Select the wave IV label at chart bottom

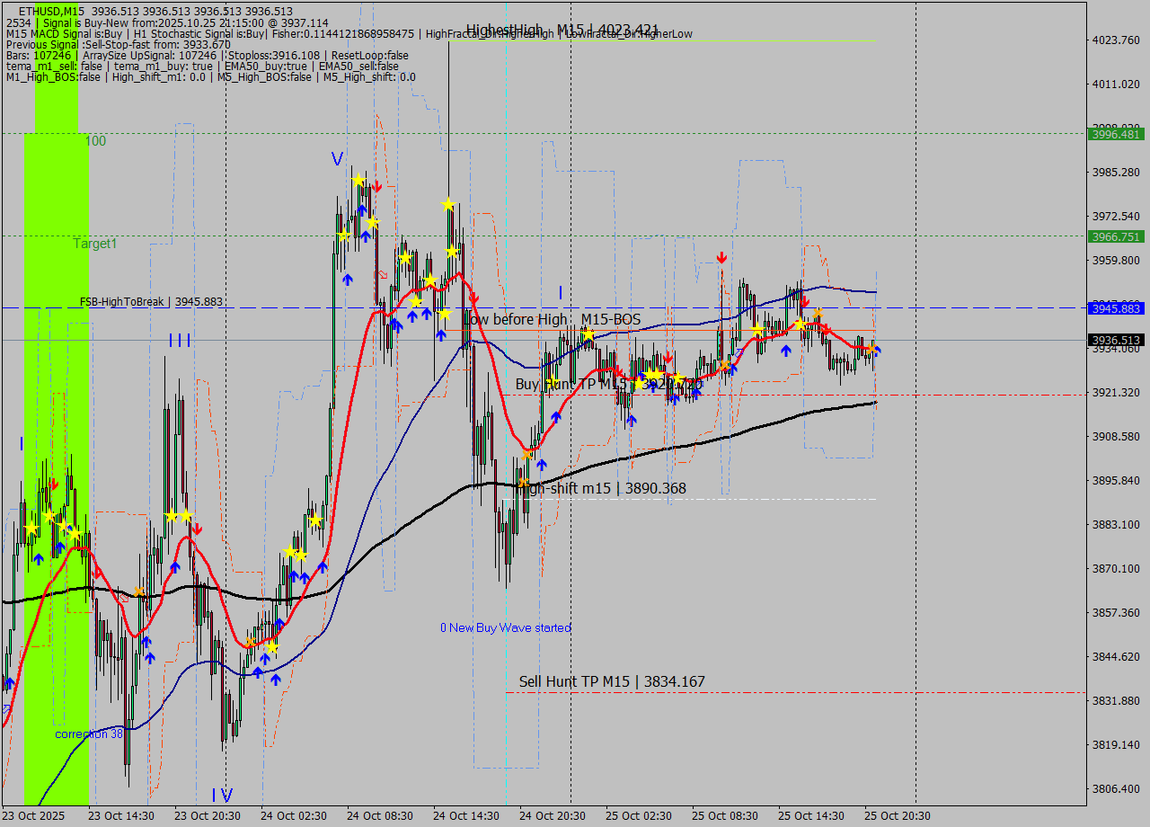coord(222,795)
